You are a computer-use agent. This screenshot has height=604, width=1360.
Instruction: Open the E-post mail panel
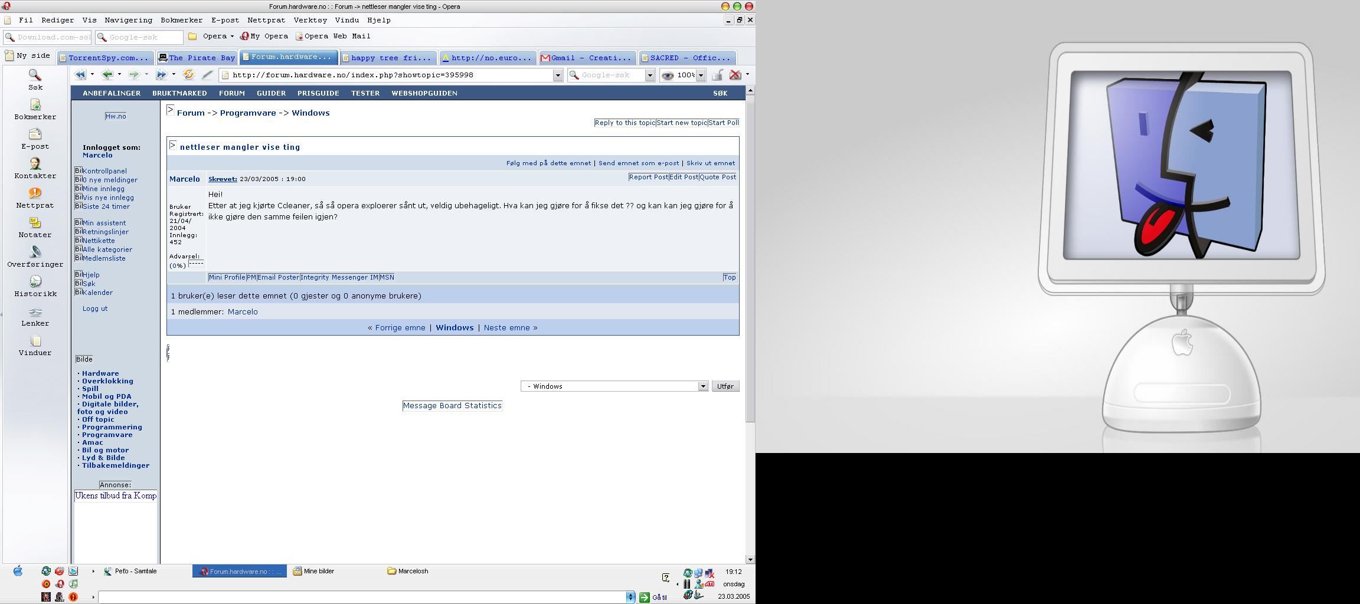35,139
